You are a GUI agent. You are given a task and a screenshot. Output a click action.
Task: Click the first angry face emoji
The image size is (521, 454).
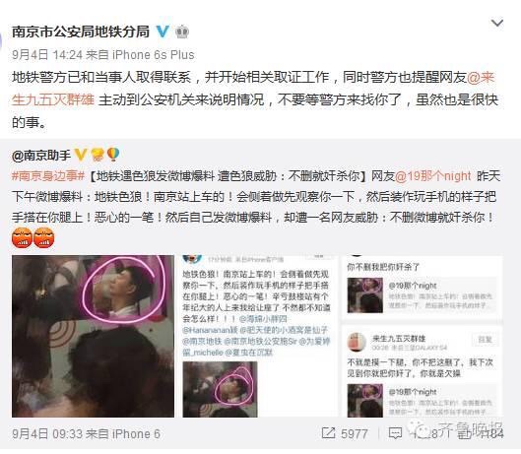(22, 237)
